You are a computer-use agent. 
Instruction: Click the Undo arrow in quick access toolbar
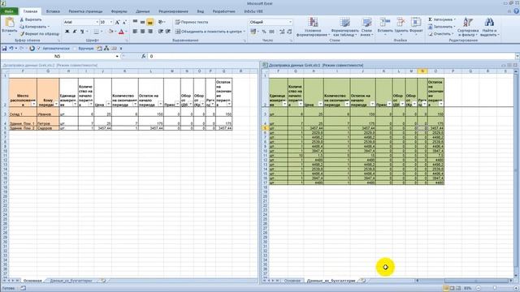coord(11,49)
